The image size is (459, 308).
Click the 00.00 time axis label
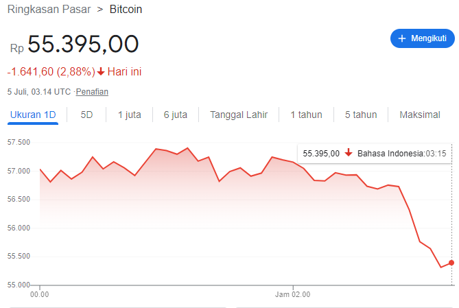(40, 295)
